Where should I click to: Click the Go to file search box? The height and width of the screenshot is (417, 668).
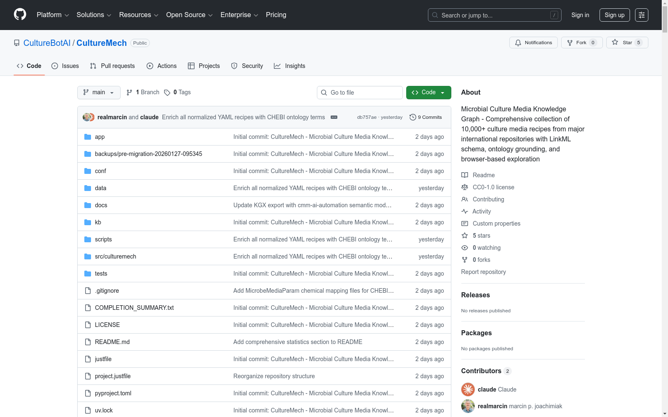coord(360,93)
